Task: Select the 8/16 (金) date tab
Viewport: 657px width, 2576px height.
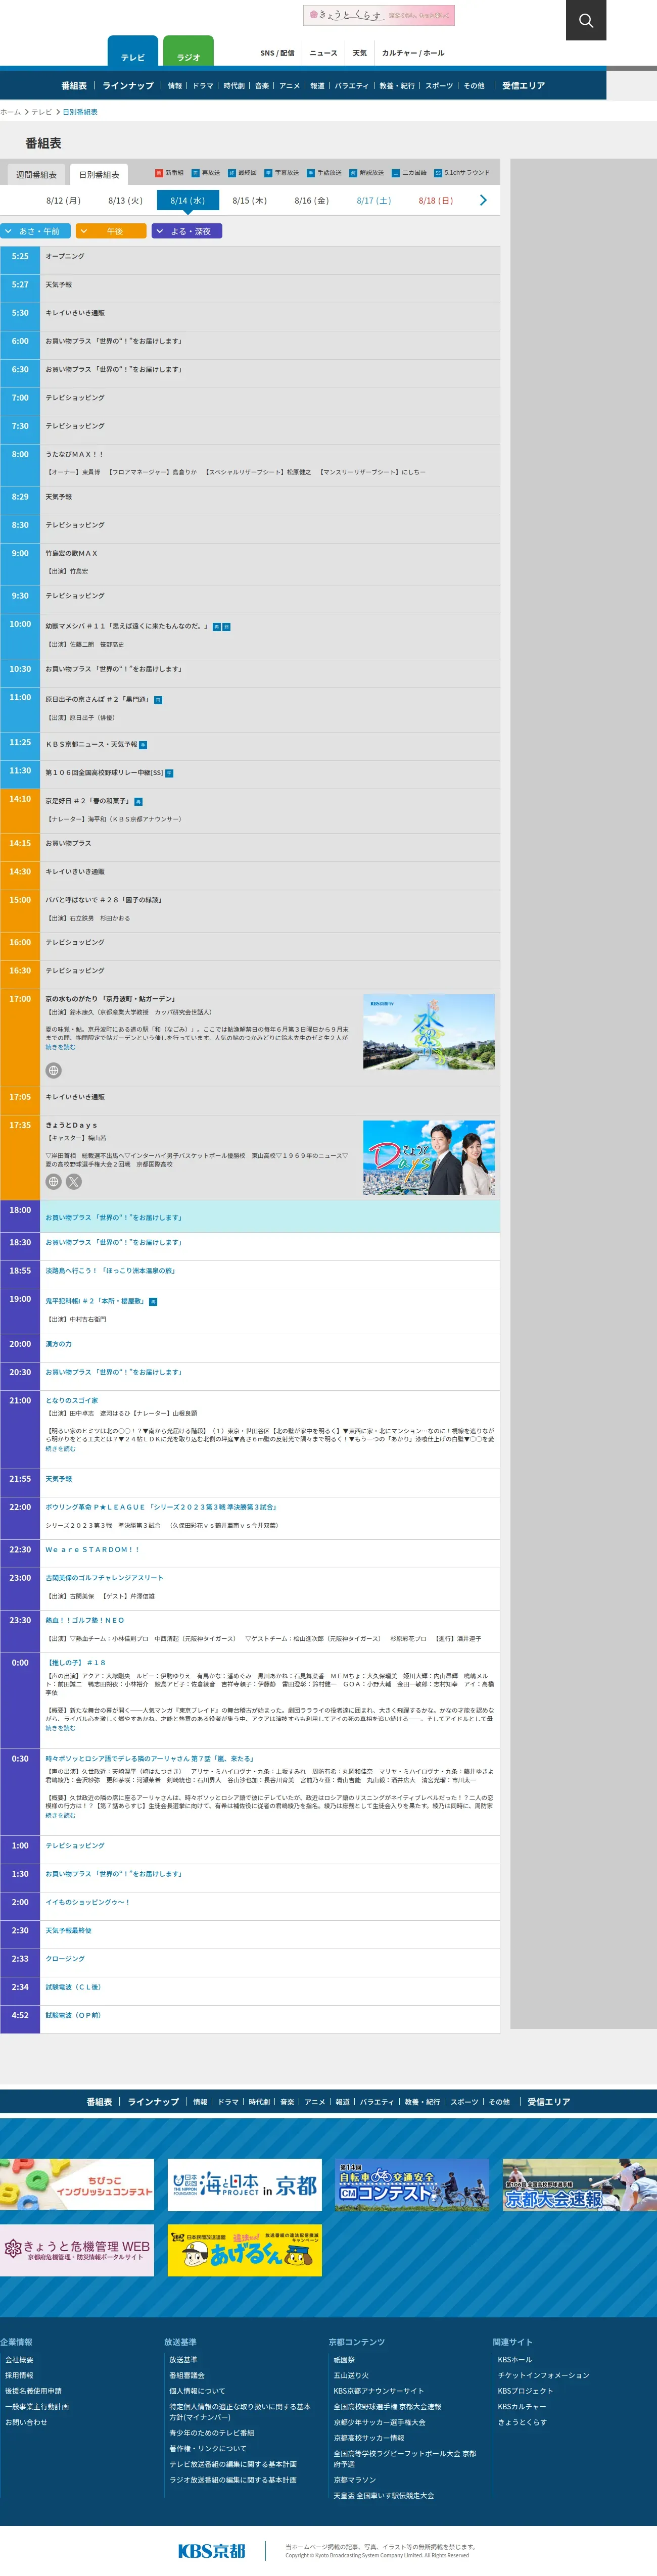Action: [x=311, y=201]
